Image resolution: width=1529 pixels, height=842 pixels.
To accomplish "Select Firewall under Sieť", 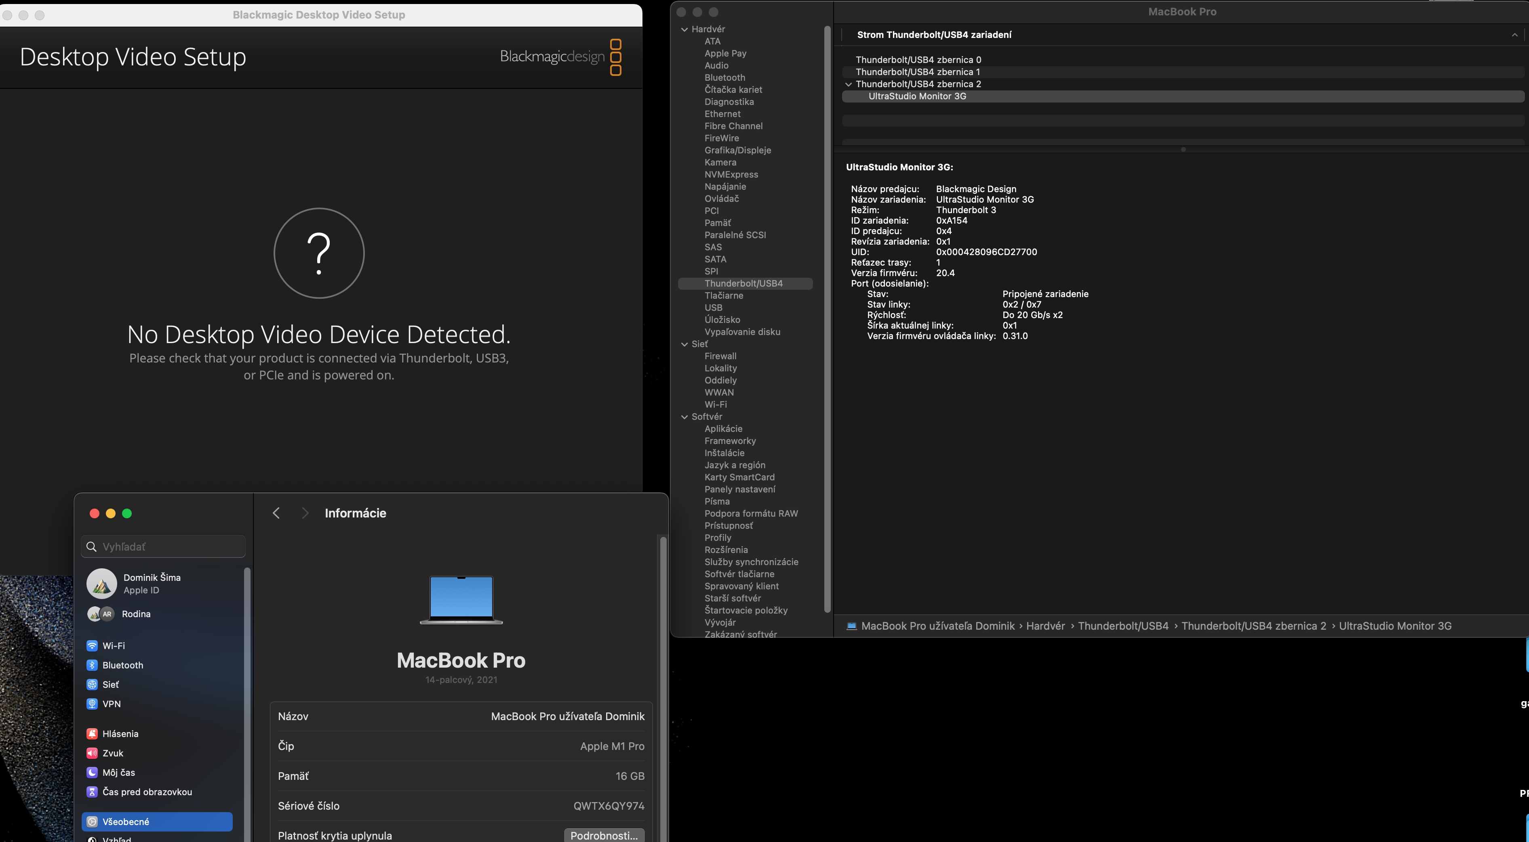I will coord(720,356).
